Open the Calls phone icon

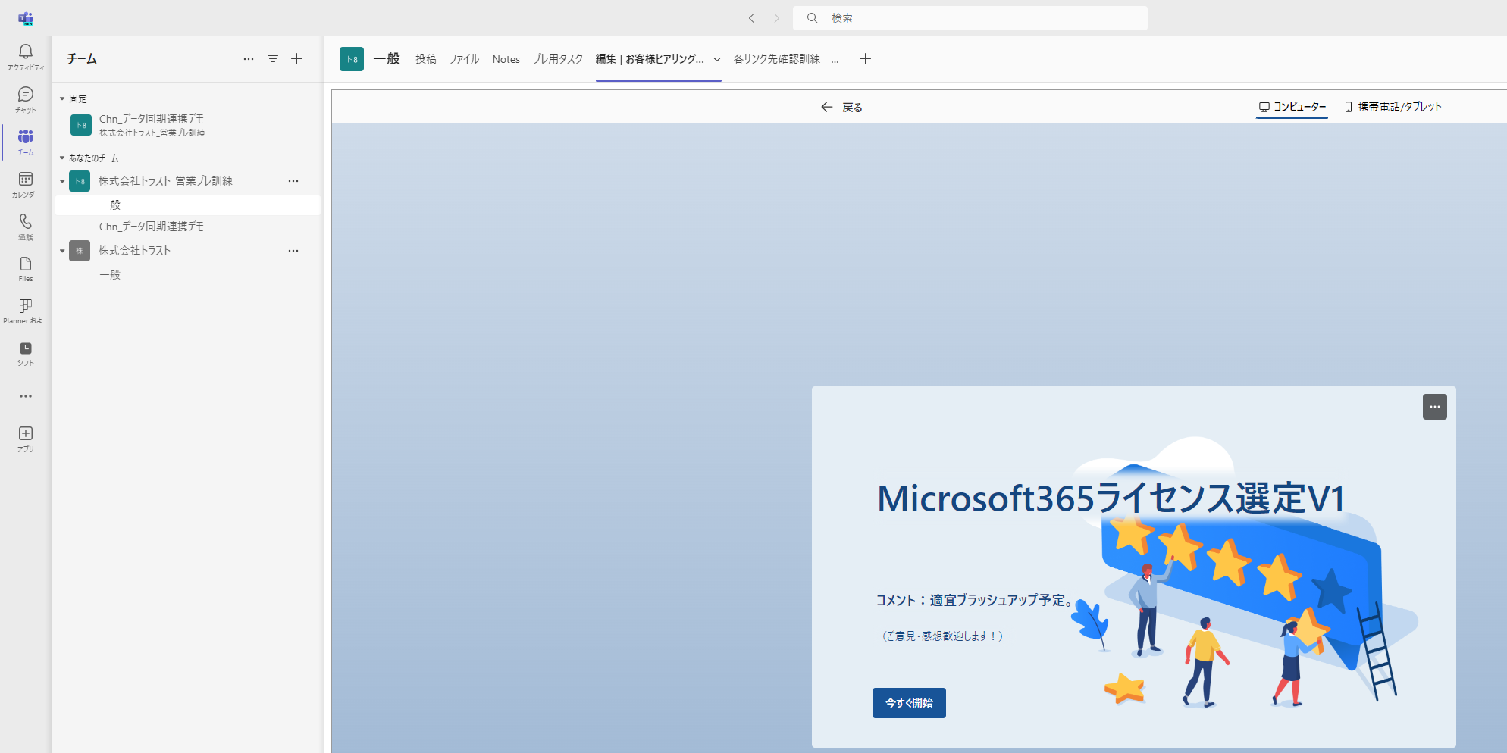(26, 222)
